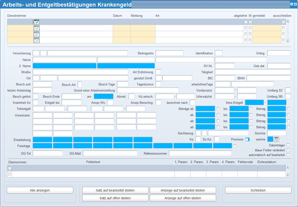Click Satz auf bearbeitet stellen
The image size is (298, 207).
coord(115,190)
